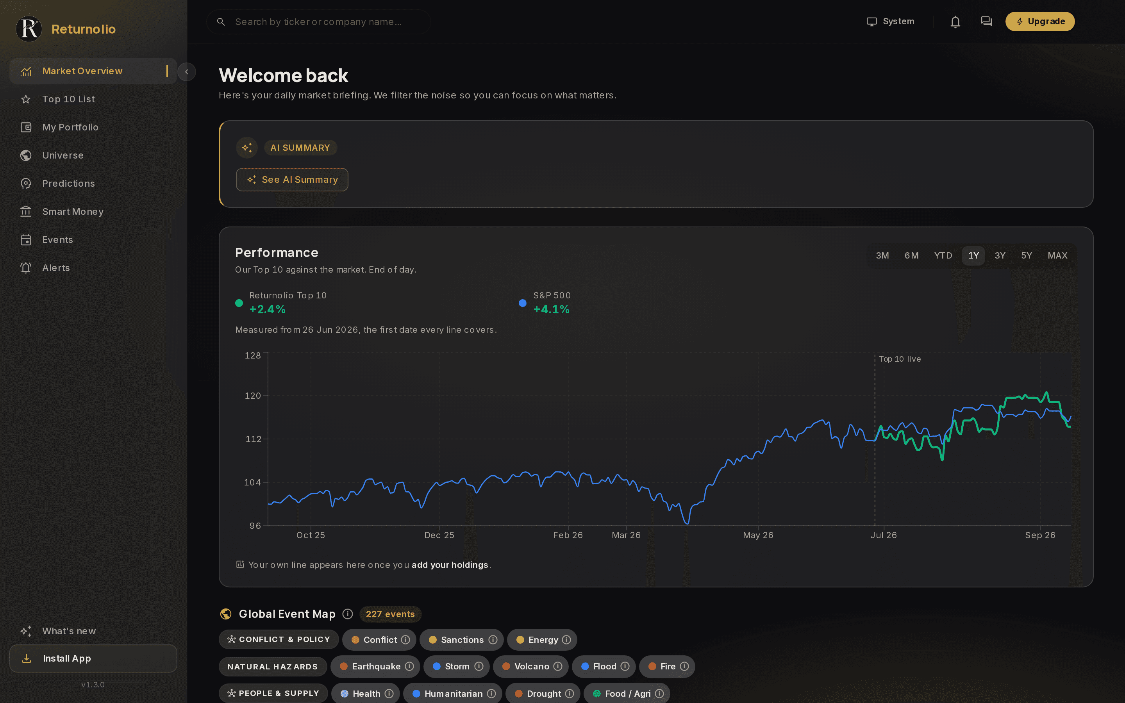Toggle the CONFLICT & POLICY group
This screenshot has height=703, width=1125.
click(279, 640)
